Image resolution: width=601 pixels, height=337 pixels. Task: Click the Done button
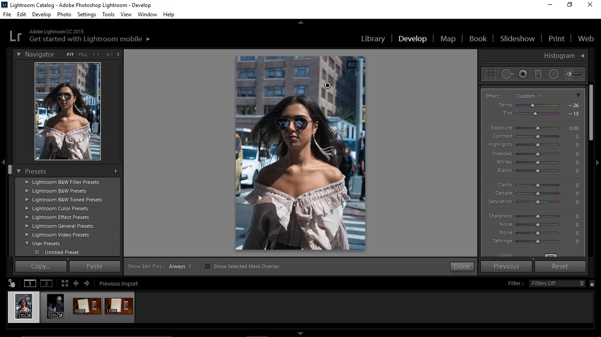(462, 266)
